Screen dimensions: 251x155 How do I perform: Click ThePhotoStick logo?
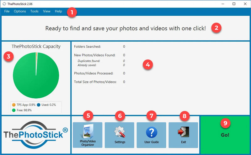(36, 135)
